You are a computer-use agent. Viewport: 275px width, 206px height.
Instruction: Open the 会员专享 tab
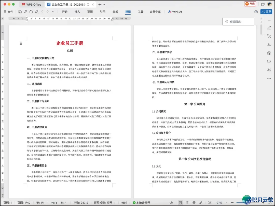[x=155, y=12]
